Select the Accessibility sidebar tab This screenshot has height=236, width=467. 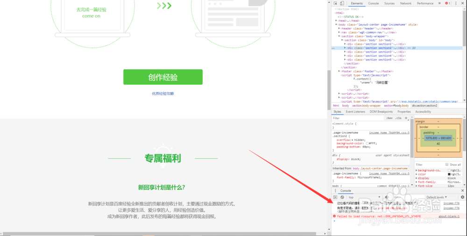[423, 112]
